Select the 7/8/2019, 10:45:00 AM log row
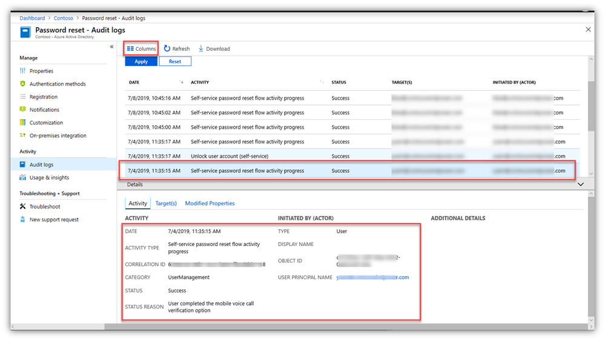Image resolution: width=605 pixels, height=341 pixels. pyautogui.click(x=352, y=127)
